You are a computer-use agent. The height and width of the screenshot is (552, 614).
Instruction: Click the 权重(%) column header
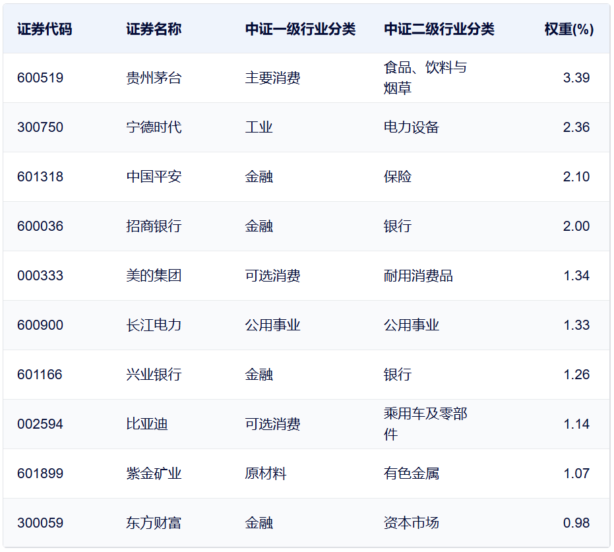pos(569,29)
